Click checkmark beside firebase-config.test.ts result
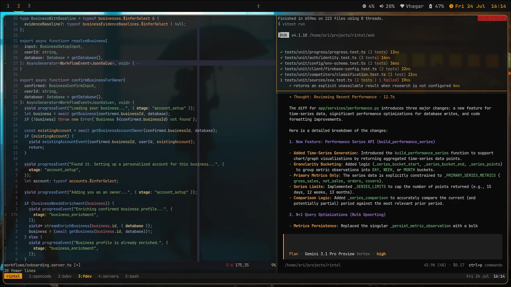 point(281,69)
